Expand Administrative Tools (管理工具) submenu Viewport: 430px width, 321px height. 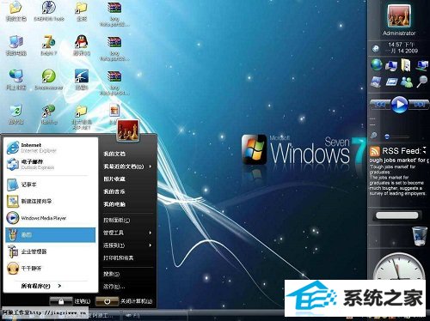click(150, 233)
